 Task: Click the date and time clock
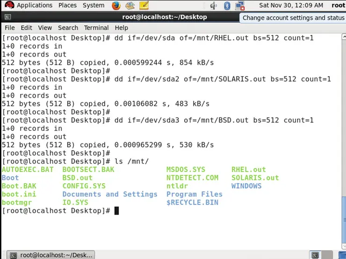291,6
